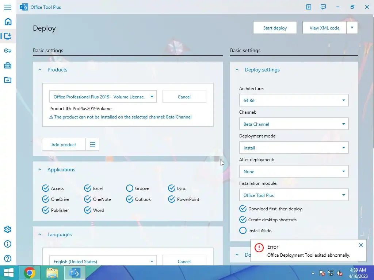Viewport: 374px width, 280px height.
Task: Open the Architecture 64 Bit dropdown
Action: pyautogui.click(x=294, y=100)
